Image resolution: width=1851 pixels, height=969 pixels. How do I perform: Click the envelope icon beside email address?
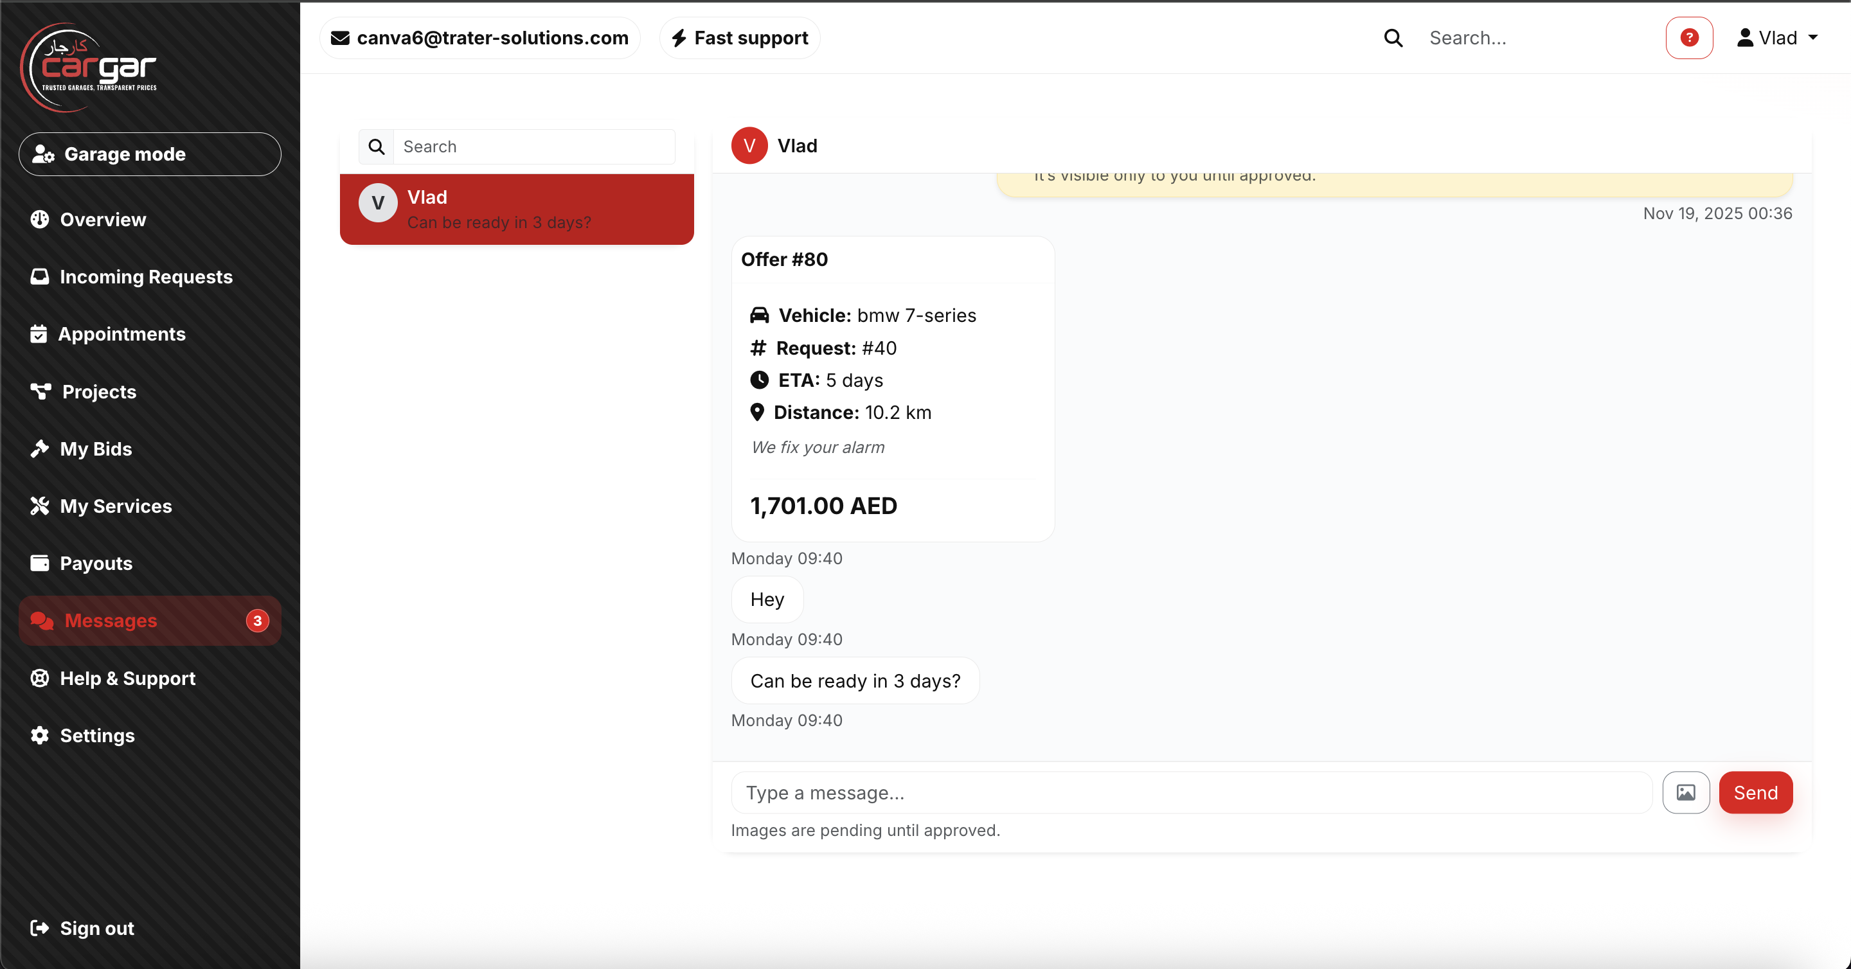click(x=340, y=37)
